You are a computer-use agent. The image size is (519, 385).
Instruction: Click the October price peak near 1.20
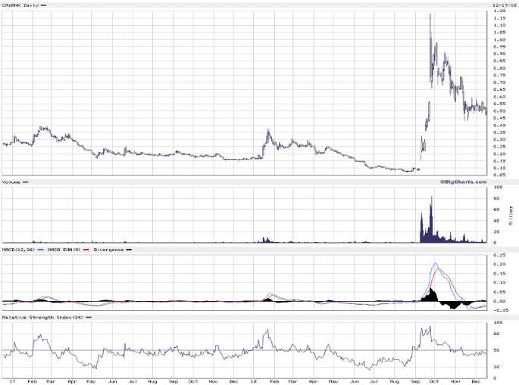pos(430,15)
